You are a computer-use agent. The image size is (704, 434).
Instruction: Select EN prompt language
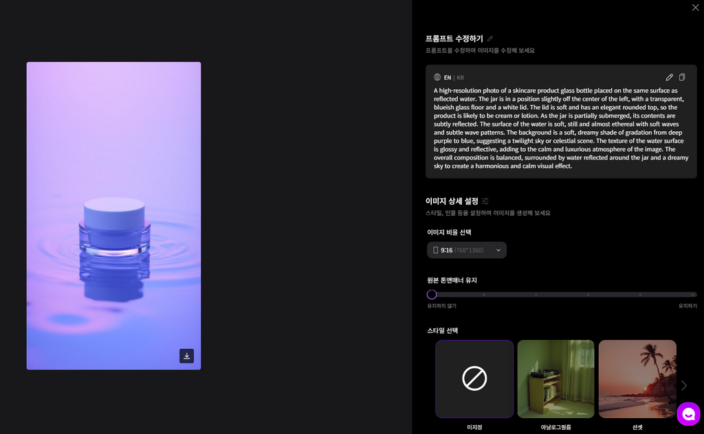pyautogui.click(x=447, y=78)
